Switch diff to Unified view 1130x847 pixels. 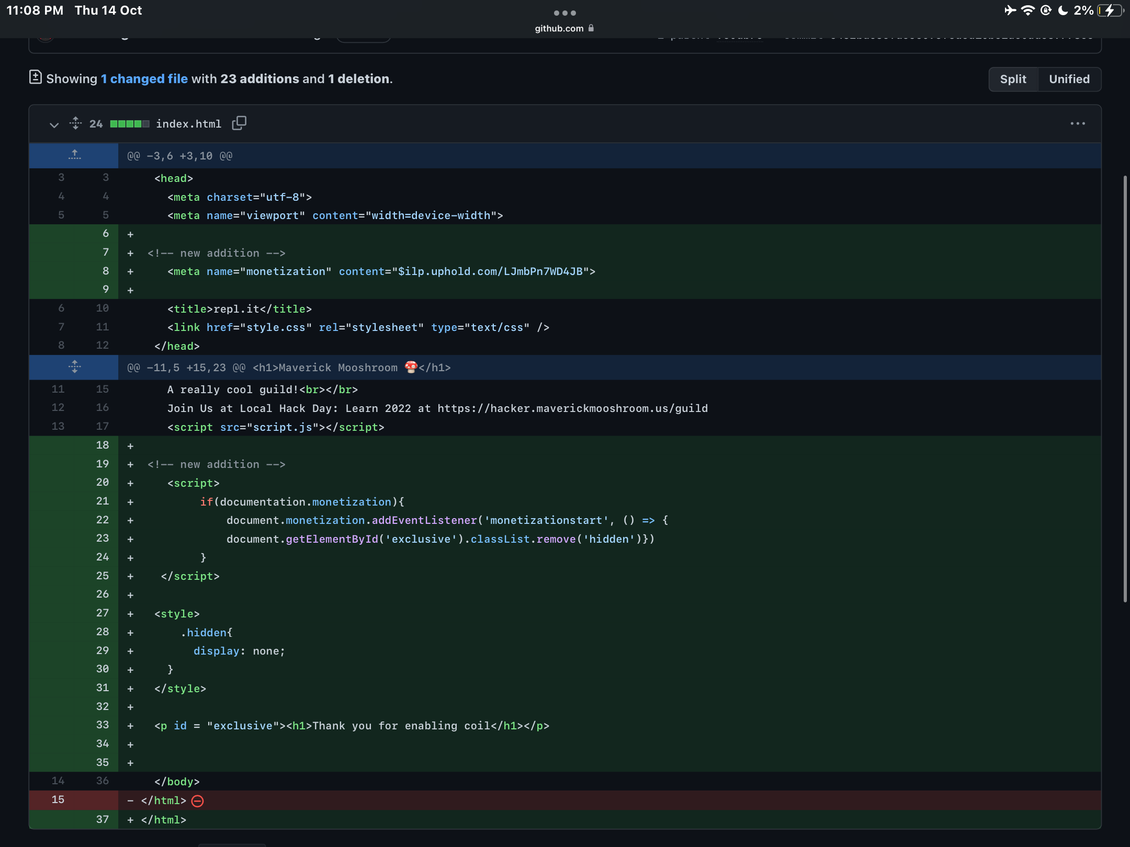coord(1069,79)
